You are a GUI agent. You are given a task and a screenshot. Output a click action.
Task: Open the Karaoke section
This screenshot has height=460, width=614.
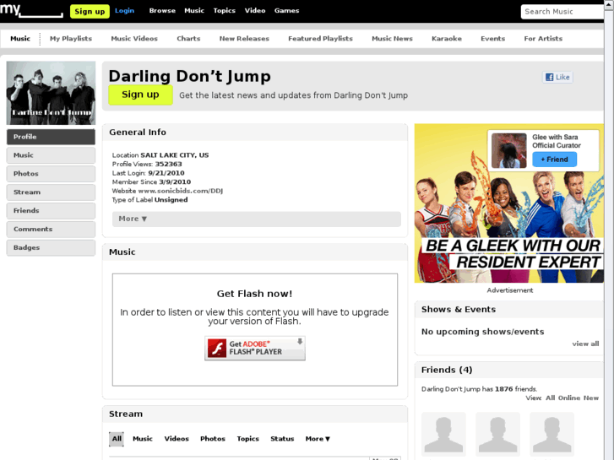click(x=447, y=38)
